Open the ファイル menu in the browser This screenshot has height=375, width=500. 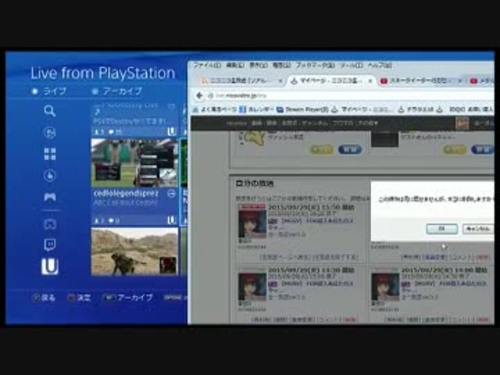[207, 66]
